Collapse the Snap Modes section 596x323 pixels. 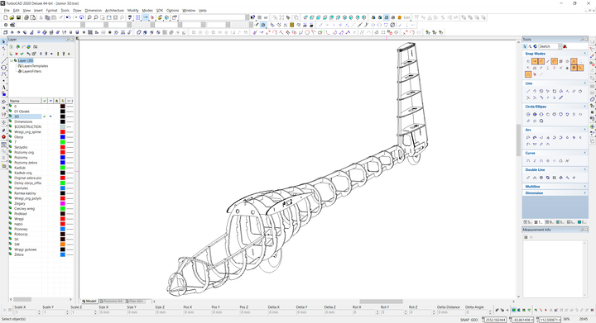point(585,54)
